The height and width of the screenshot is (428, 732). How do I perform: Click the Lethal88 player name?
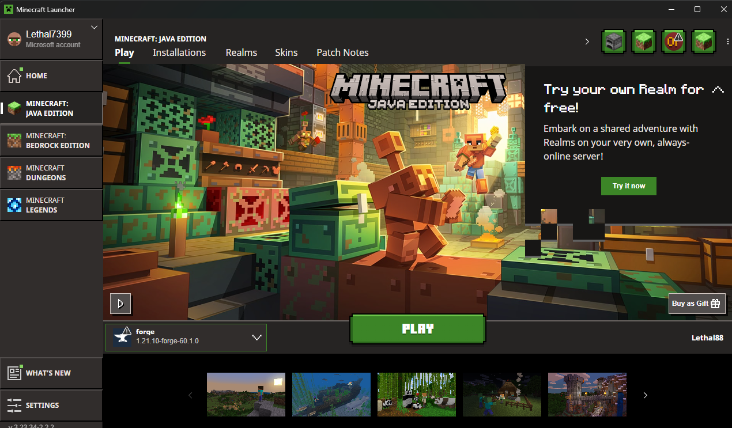tap(707, 338)
